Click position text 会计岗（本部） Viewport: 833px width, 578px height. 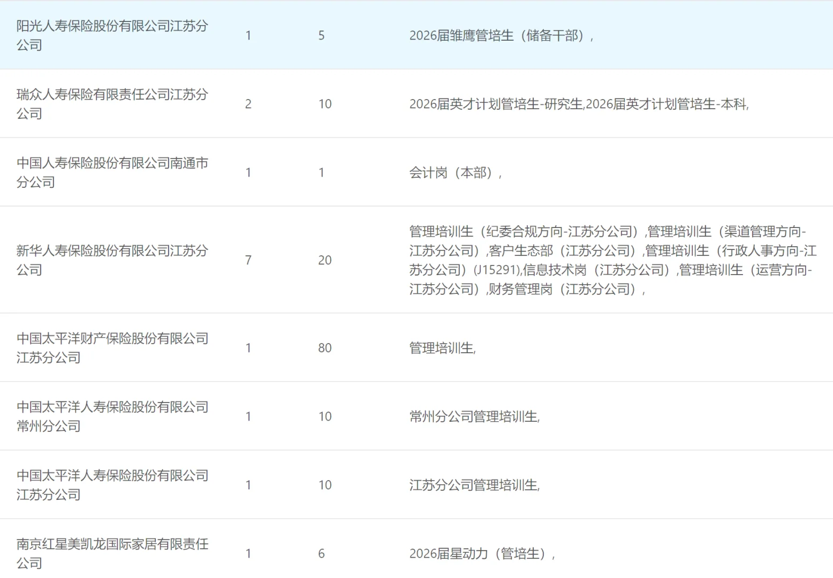tap(455, 172)
